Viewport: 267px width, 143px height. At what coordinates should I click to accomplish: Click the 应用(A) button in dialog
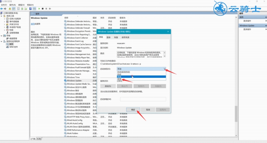(x=163, y=110)
